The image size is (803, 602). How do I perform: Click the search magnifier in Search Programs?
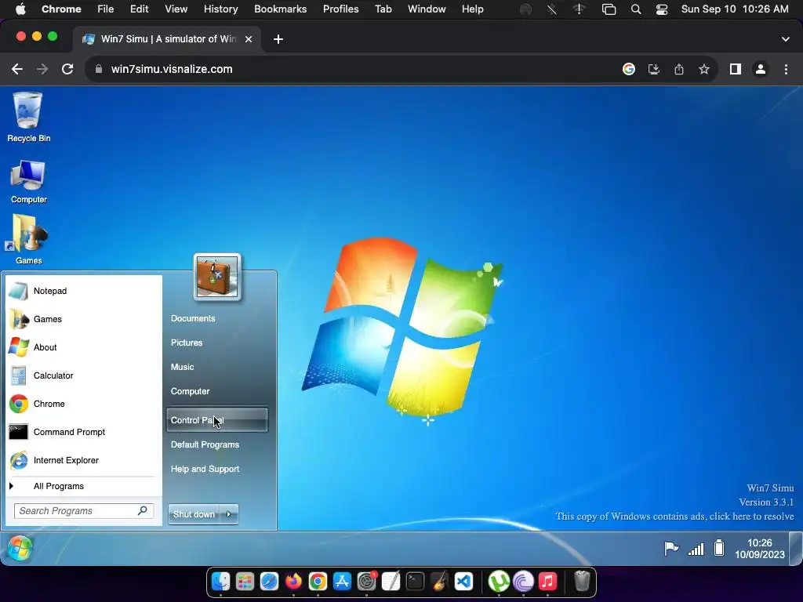tap(143, 510)
